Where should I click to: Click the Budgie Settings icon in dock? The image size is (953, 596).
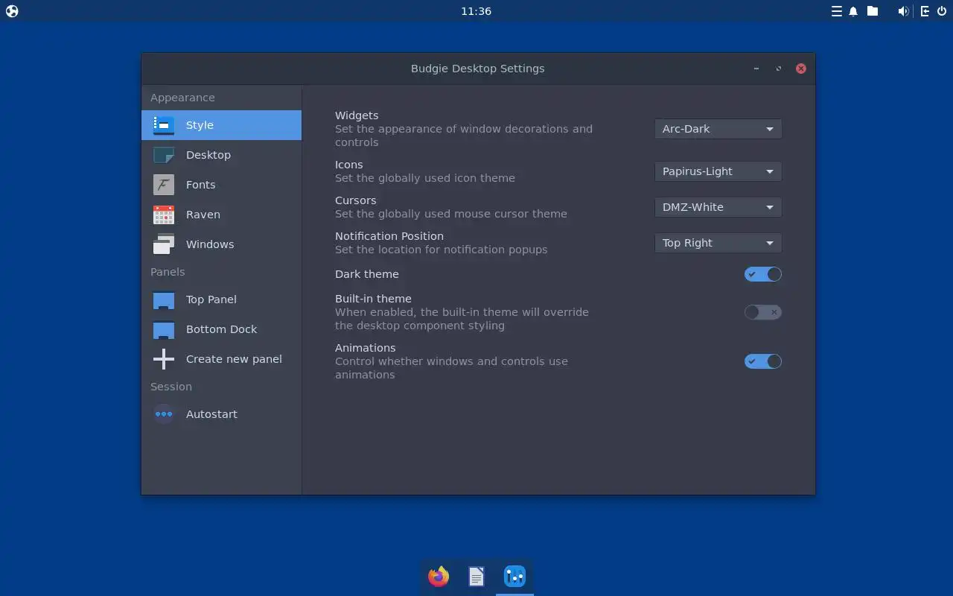pos(514,576)
